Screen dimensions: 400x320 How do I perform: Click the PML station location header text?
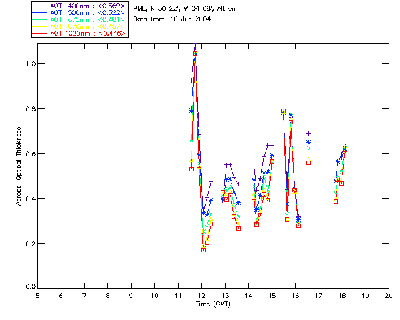pos(186,9)
